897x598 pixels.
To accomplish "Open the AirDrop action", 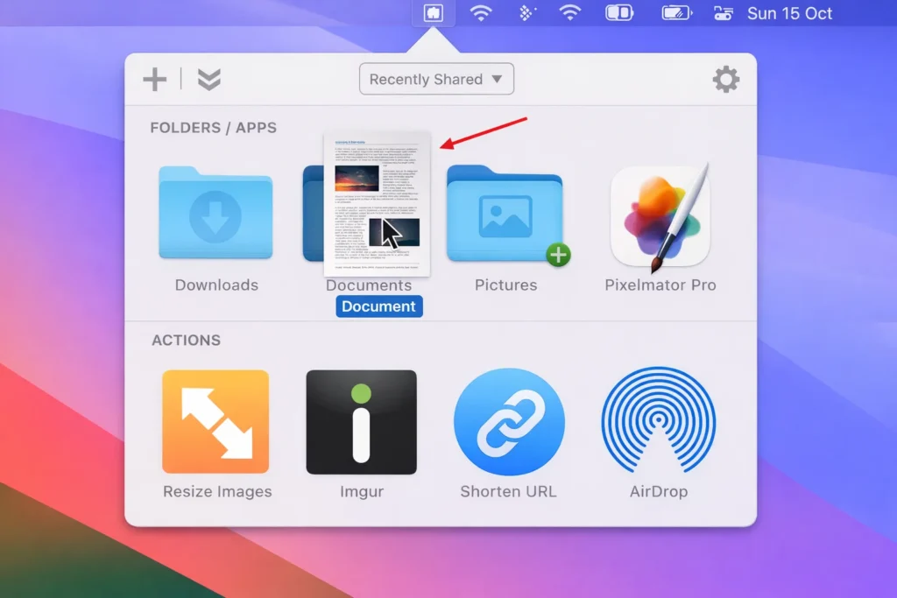I will (658, 422).
